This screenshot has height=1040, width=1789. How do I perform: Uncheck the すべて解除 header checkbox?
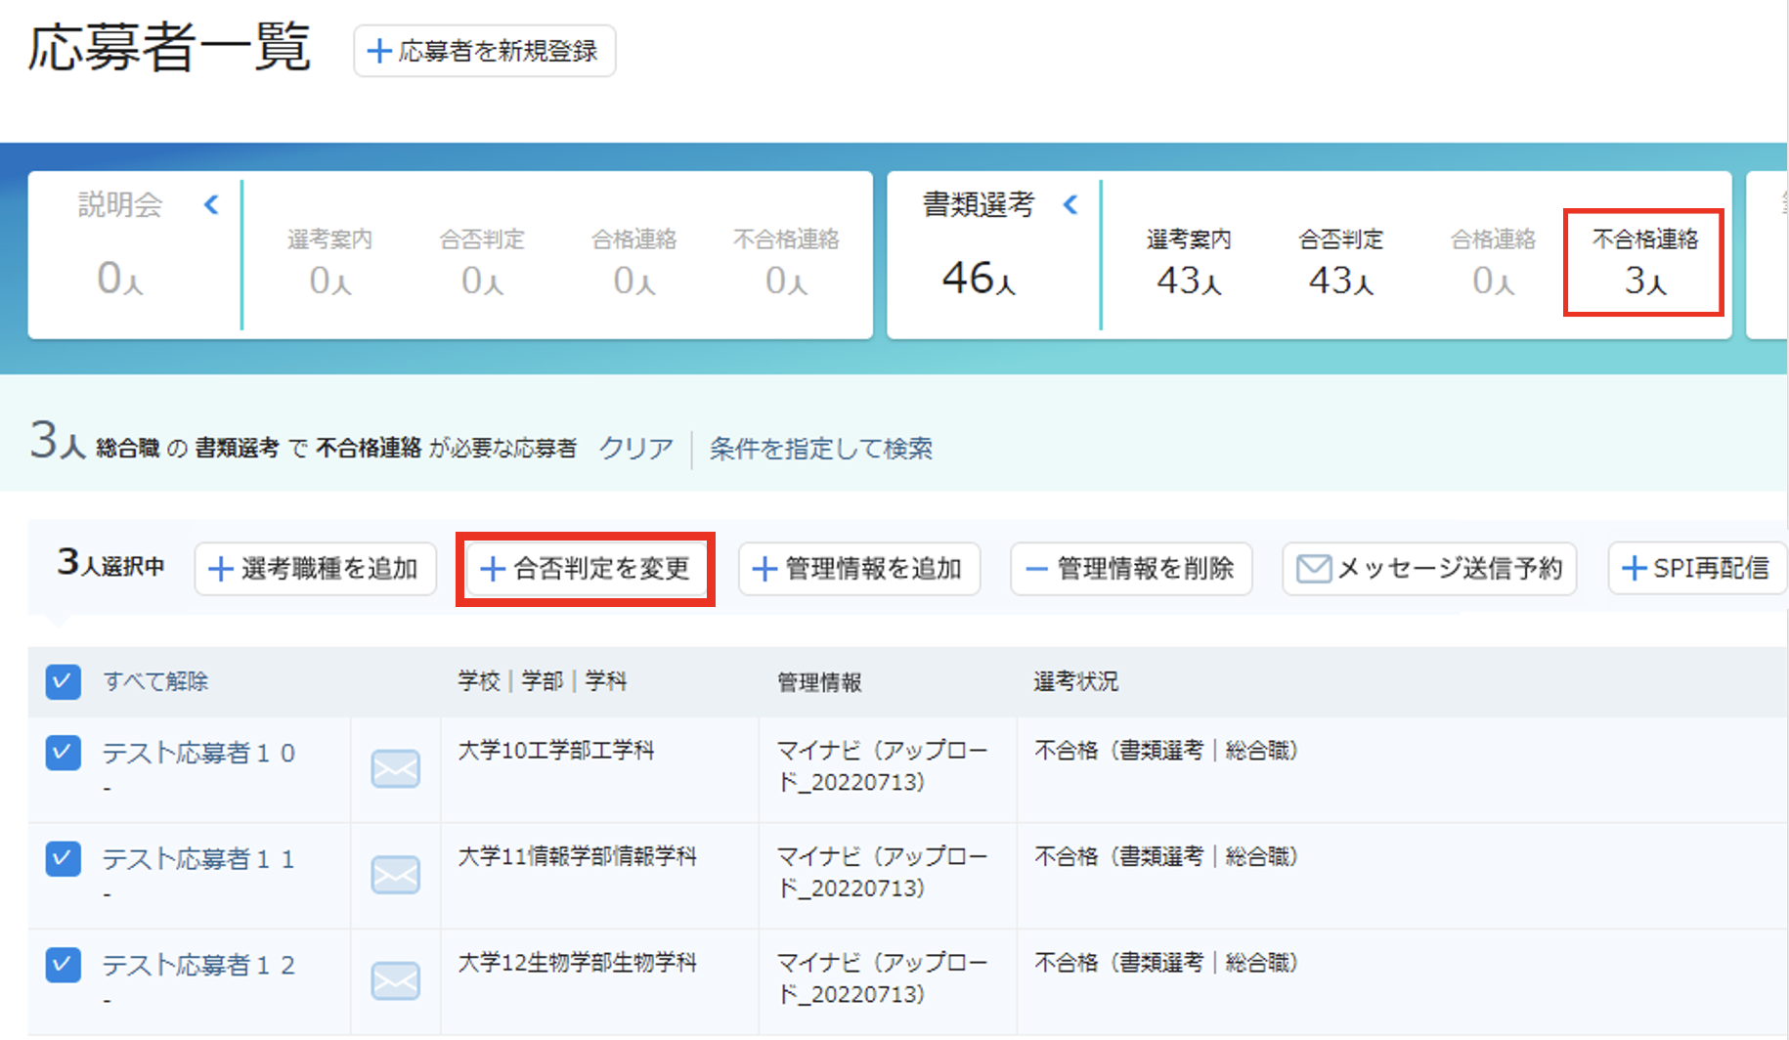64,681
